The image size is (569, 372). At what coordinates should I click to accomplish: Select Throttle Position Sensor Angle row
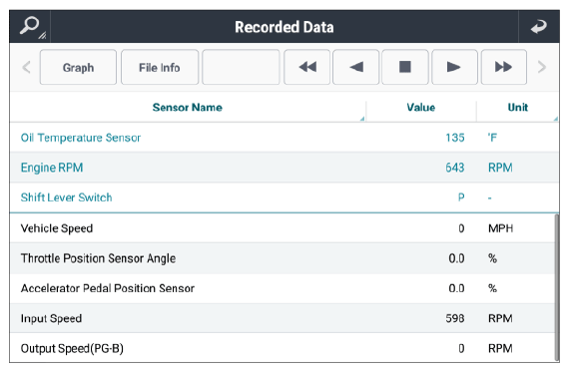click(x=283, y=258)
